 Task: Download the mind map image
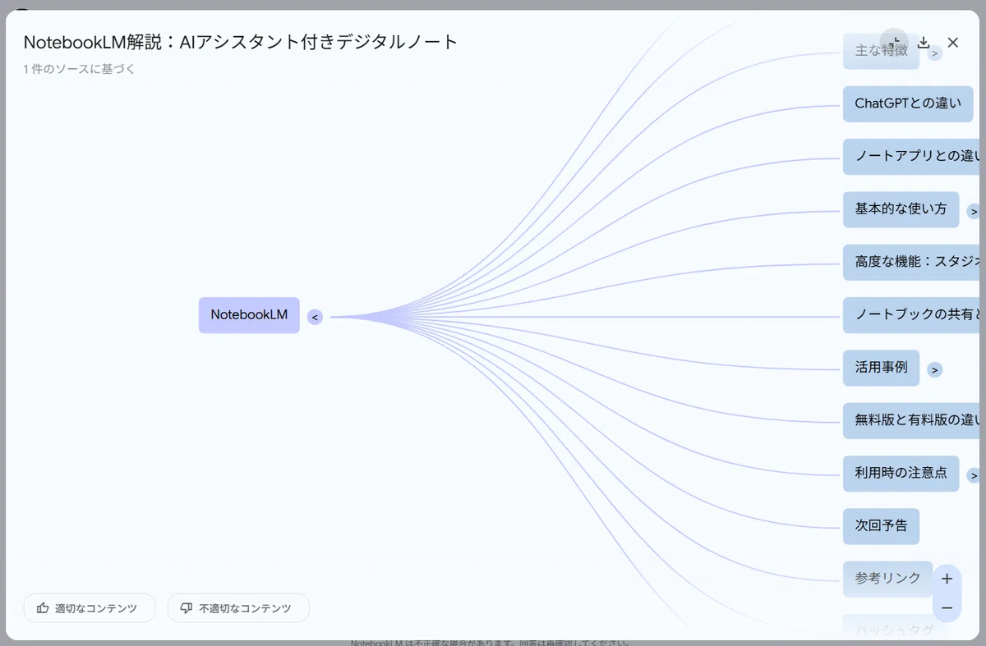[x=924, y=43]
